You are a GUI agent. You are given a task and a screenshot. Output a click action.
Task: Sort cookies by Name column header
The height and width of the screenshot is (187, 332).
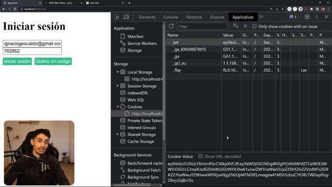point(193,35)
